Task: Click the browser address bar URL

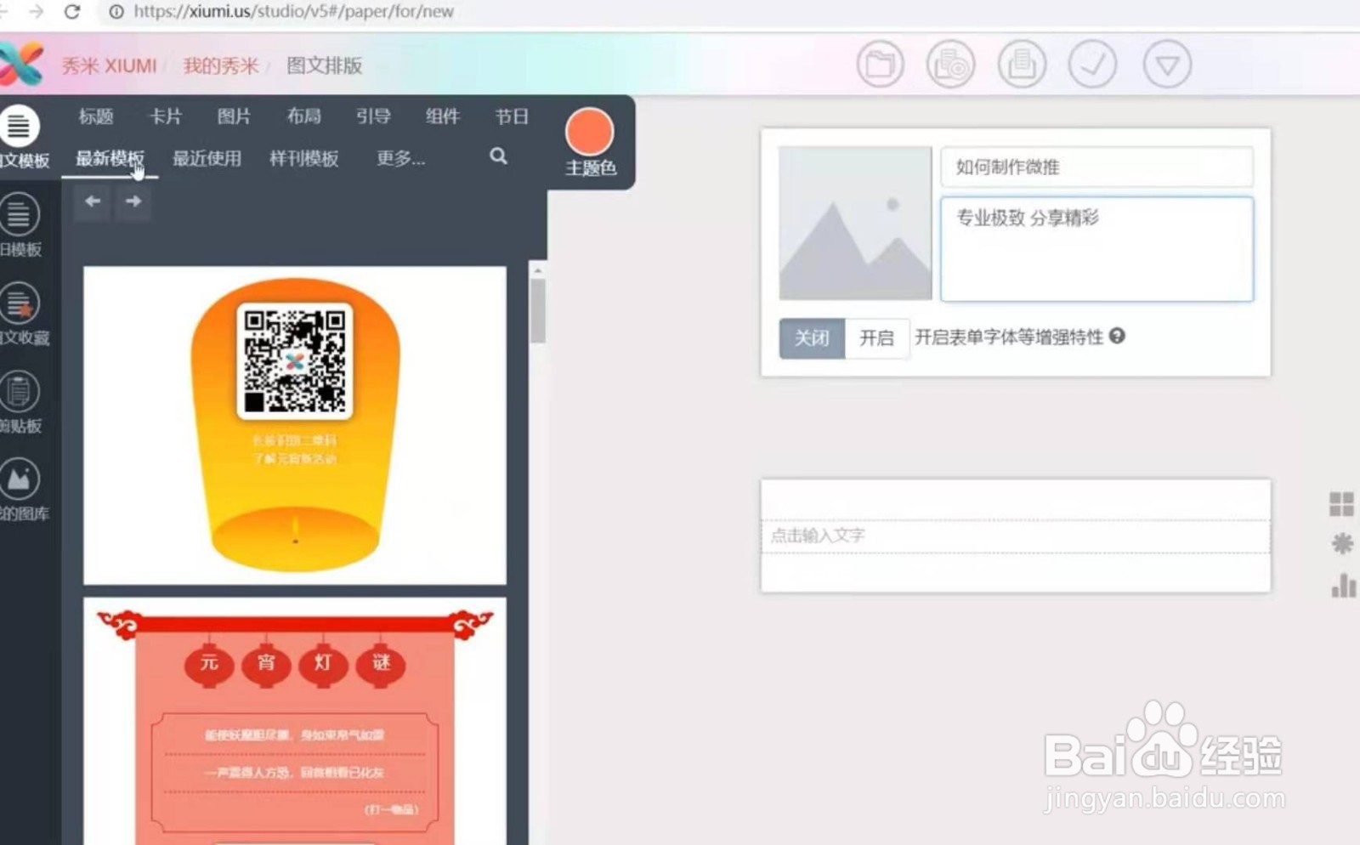Action: point(293,11)
